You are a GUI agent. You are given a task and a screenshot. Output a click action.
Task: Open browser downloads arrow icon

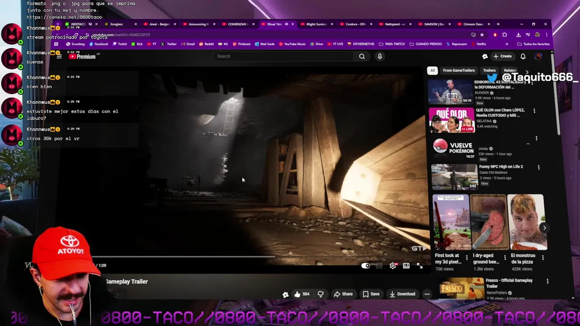[x=518, y=35]
